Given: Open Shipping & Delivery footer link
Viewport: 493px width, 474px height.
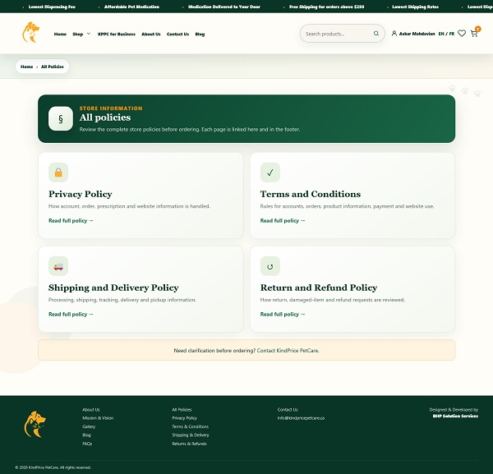Looking at the screenshot, I should (191, 435).
